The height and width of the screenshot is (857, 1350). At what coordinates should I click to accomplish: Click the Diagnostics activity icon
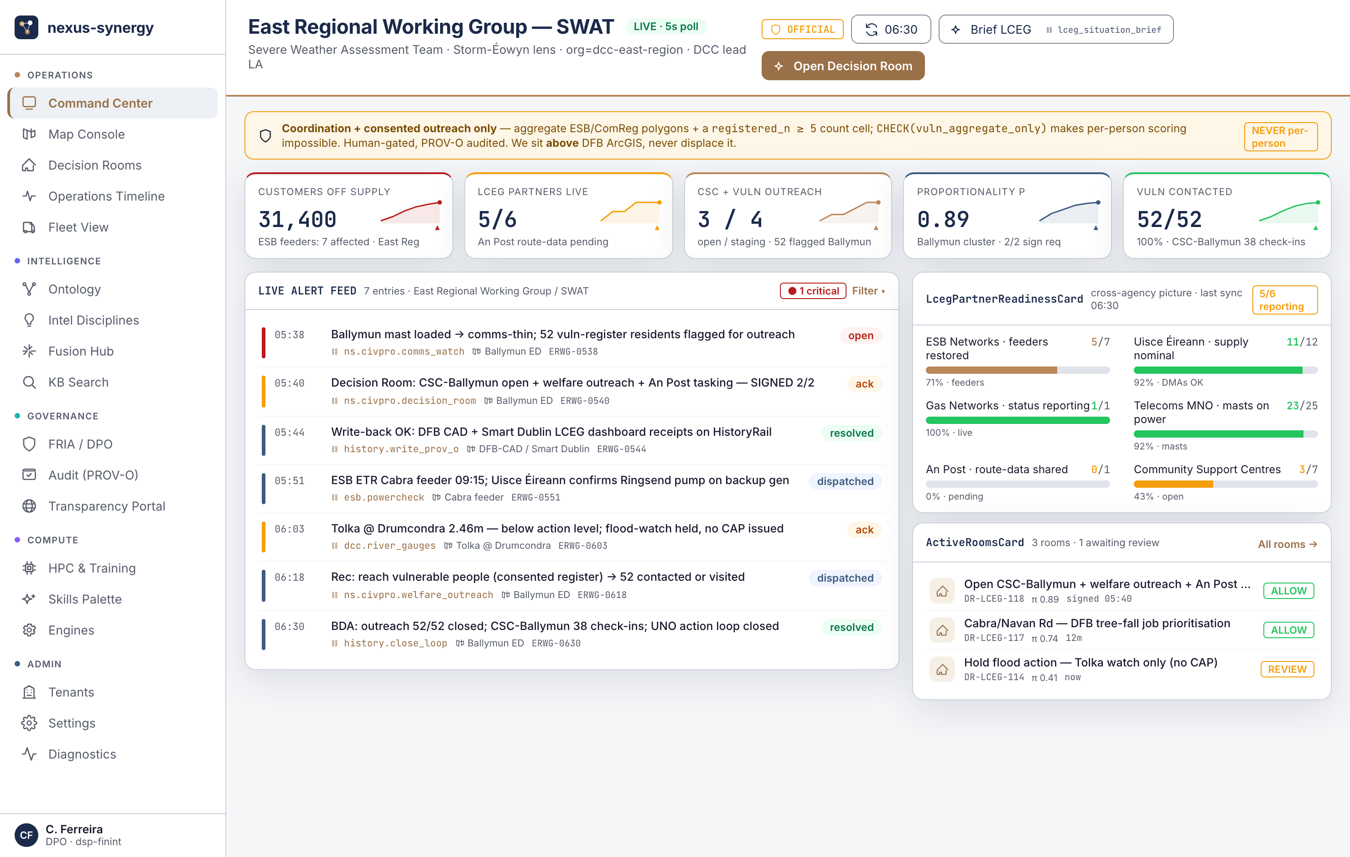(29, 754)
